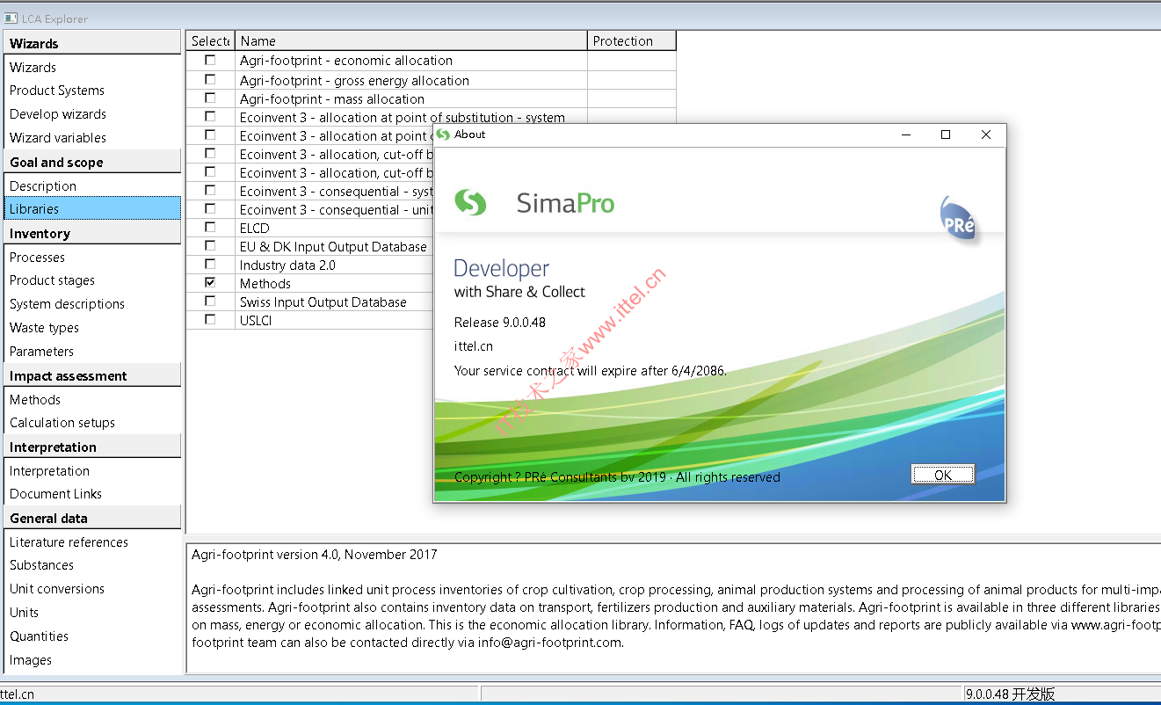This screenshot has height=705, width=1161.
Task: Sort libraries by the Name column header
Action: coord(411,40)
